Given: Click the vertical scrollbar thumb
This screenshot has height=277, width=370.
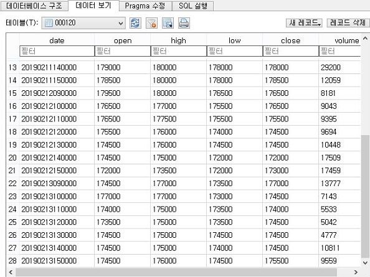Looking at the screenshot, I should 365,197.
